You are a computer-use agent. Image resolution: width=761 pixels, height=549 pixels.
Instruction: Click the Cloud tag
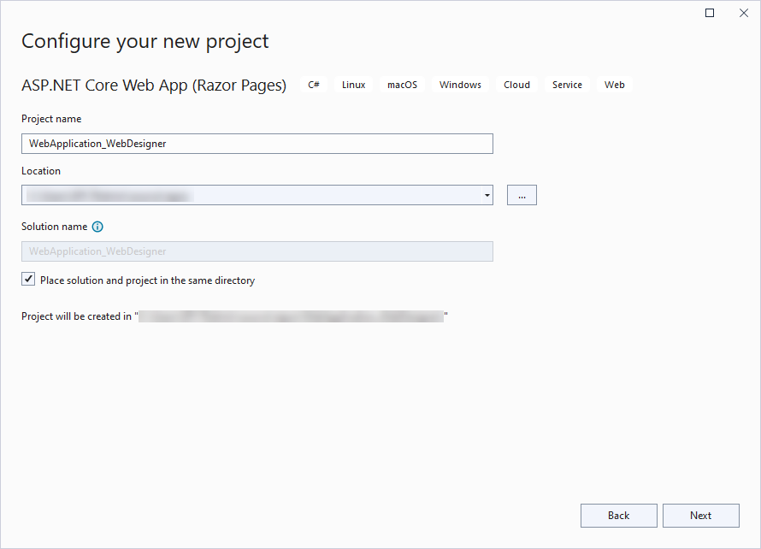(516, 85)
